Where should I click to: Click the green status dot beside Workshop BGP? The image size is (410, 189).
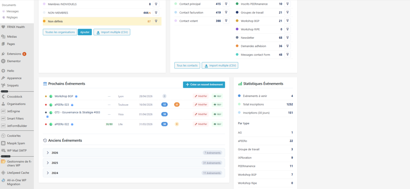pos(51,96)
